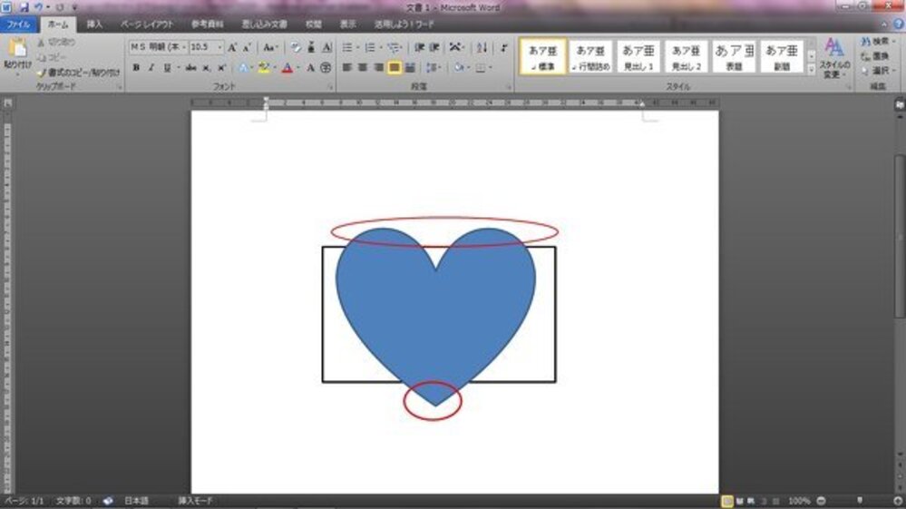
Task: Open the 挿入 (Insert) ribbon tab
Action: point(94,24)
